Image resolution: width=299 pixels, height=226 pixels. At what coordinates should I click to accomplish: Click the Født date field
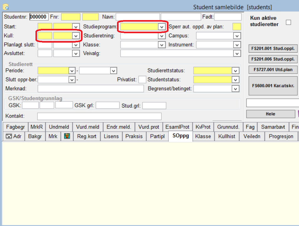tap(228, 17)
